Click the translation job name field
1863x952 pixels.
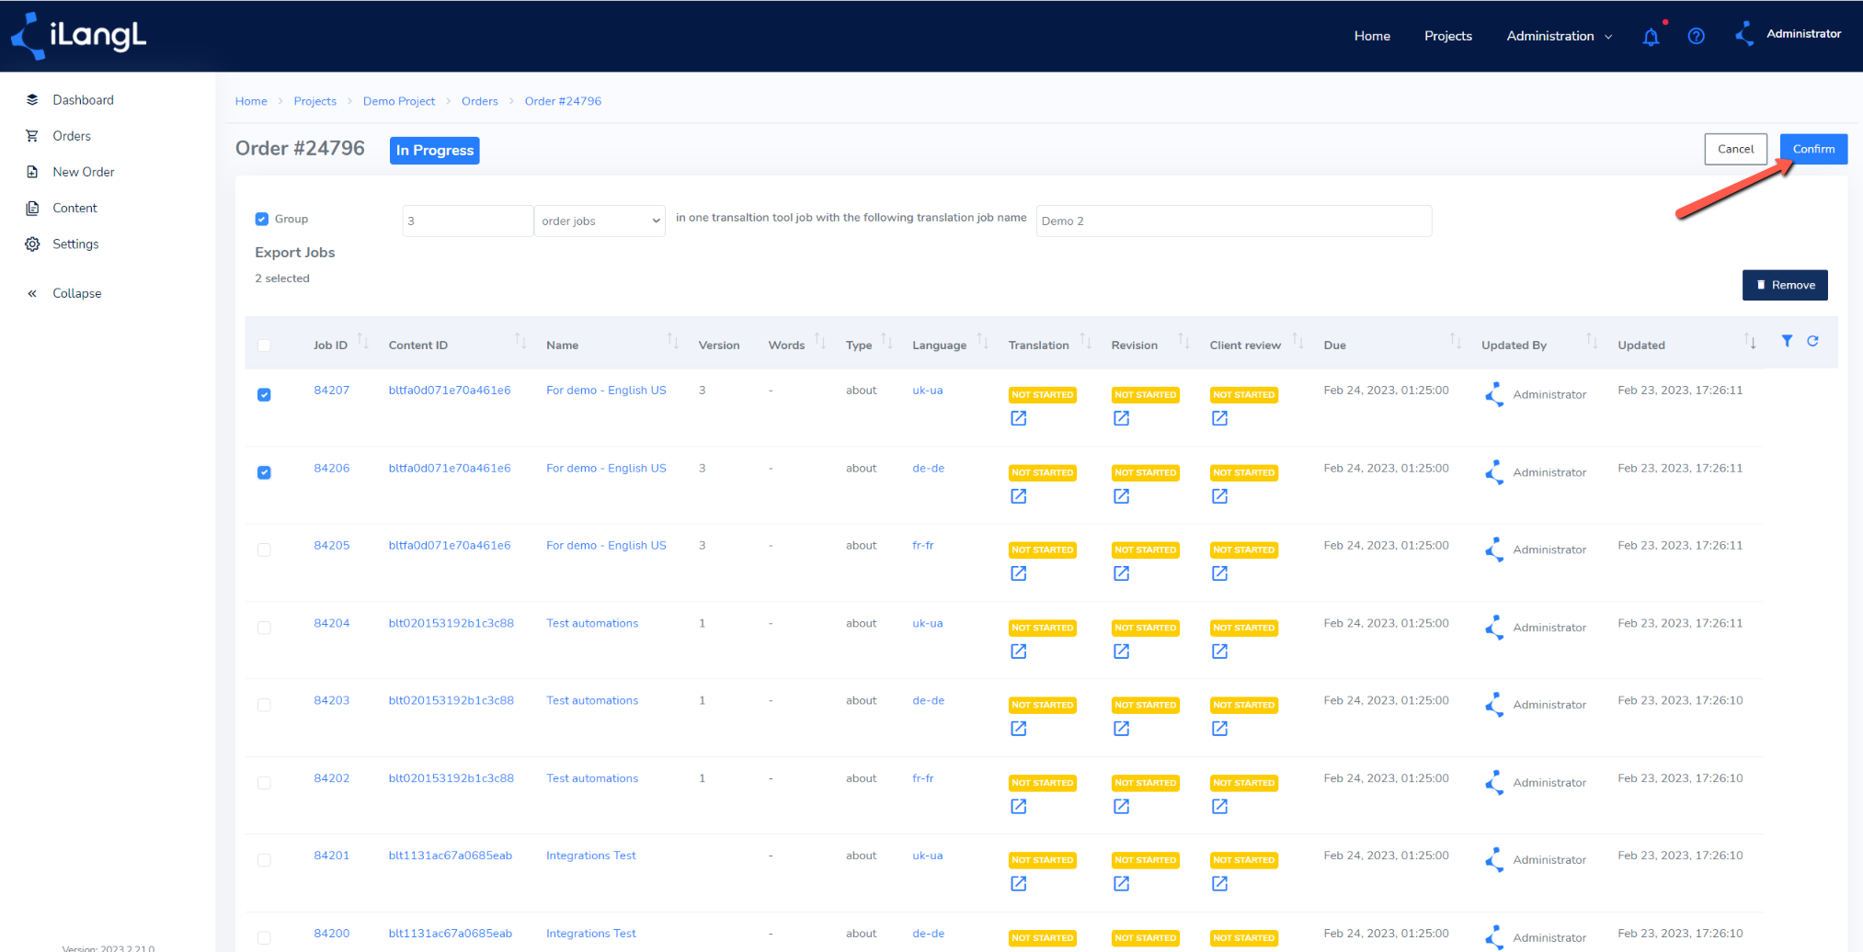click(x=1234, y=221)
